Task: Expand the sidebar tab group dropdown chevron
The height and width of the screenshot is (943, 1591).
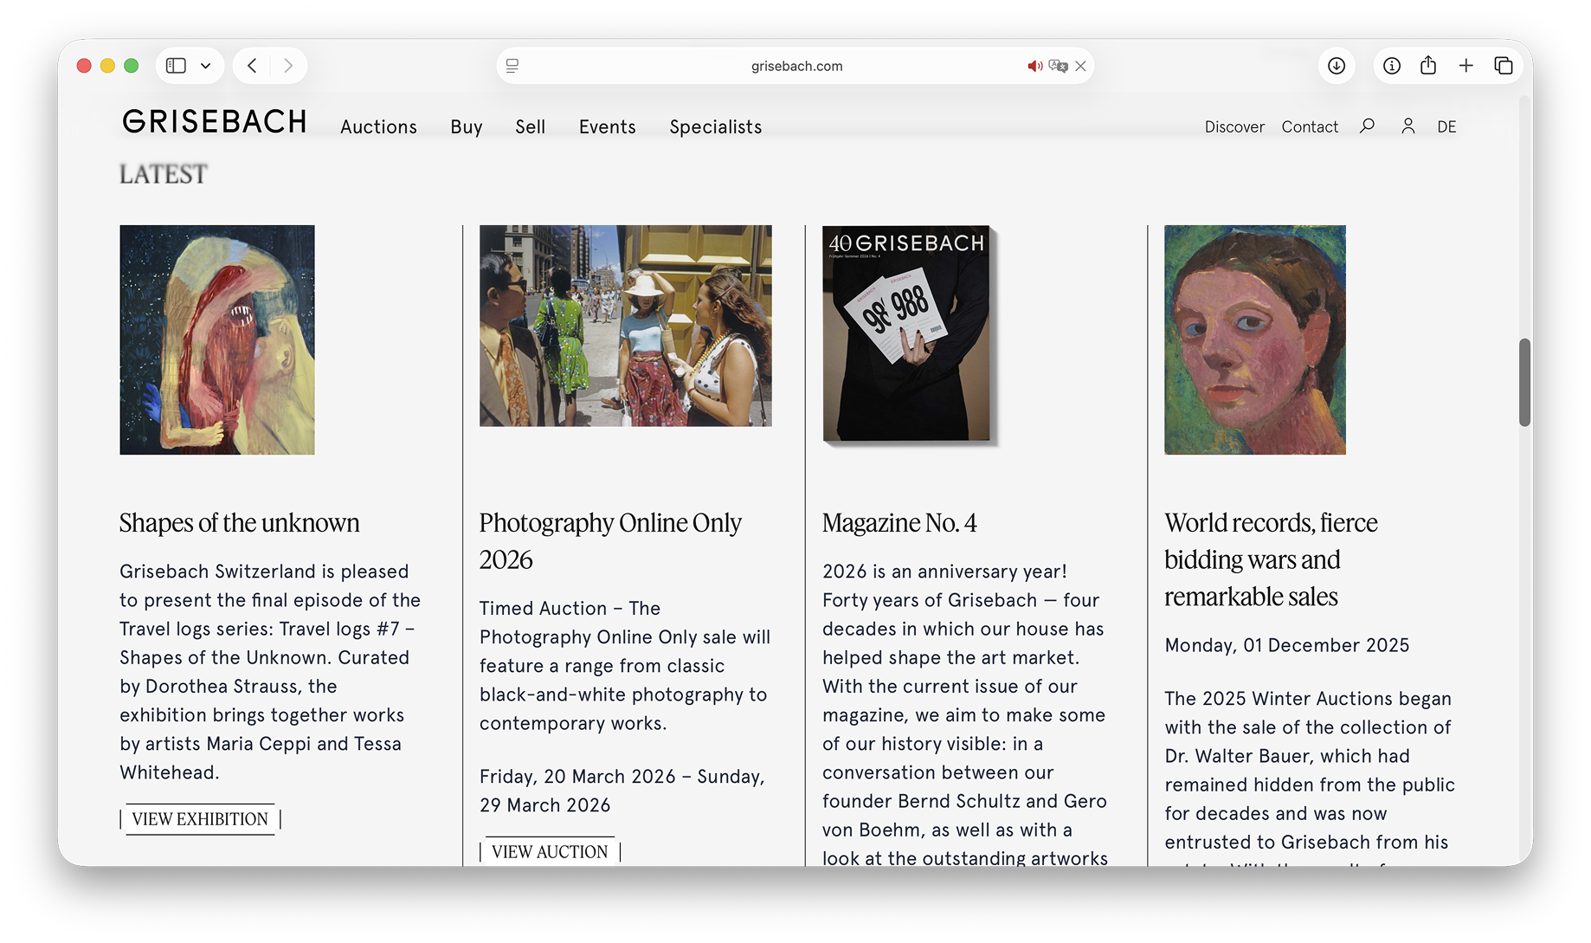Action: click(206, 66)
